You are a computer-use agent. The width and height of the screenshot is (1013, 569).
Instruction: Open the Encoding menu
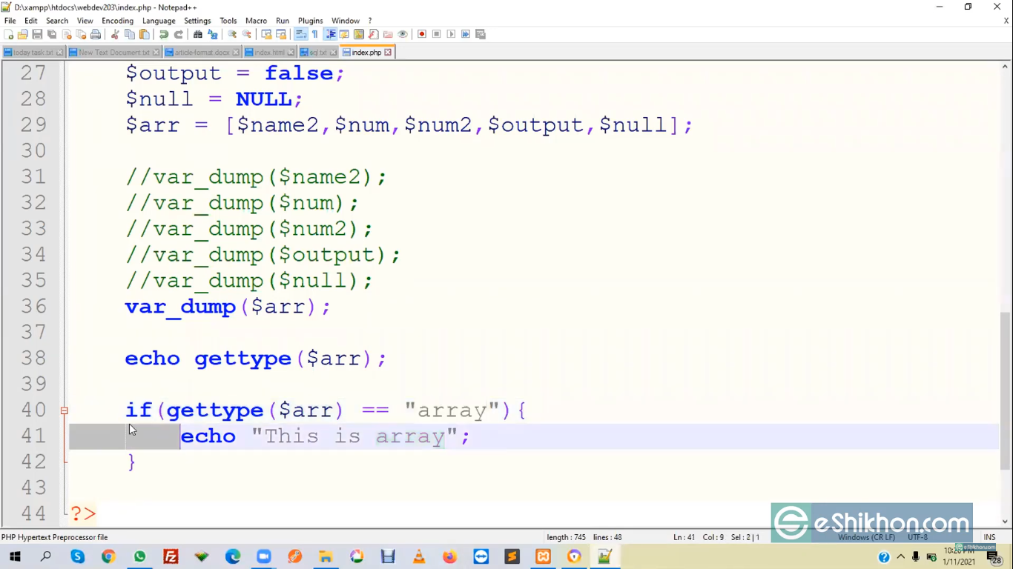[117, 20]
